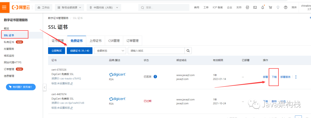Click the cert-4407674 name text
Screen dimensions: 311x118
[59, 94]
